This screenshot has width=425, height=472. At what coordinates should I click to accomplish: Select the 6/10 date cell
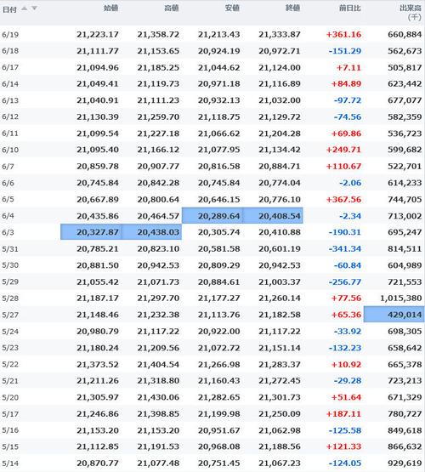click(x=10, y=150)
